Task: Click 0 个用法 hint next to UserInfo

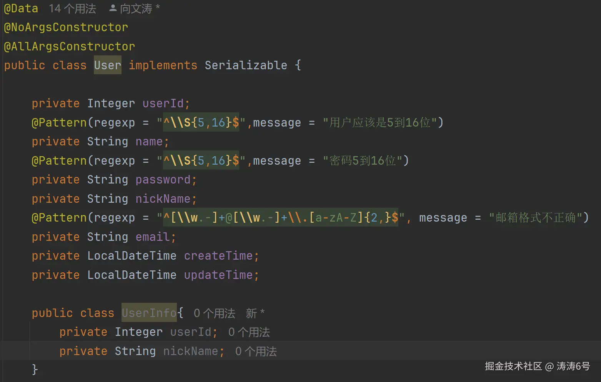Action: pos(214,314)
